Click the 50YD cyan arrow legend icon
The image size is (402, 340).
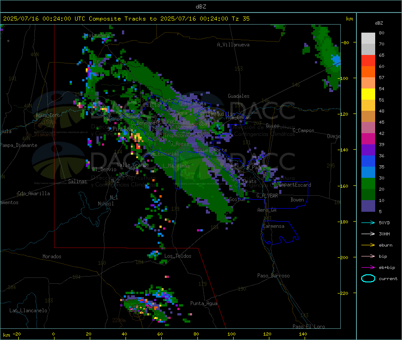(x=368, y=222)
